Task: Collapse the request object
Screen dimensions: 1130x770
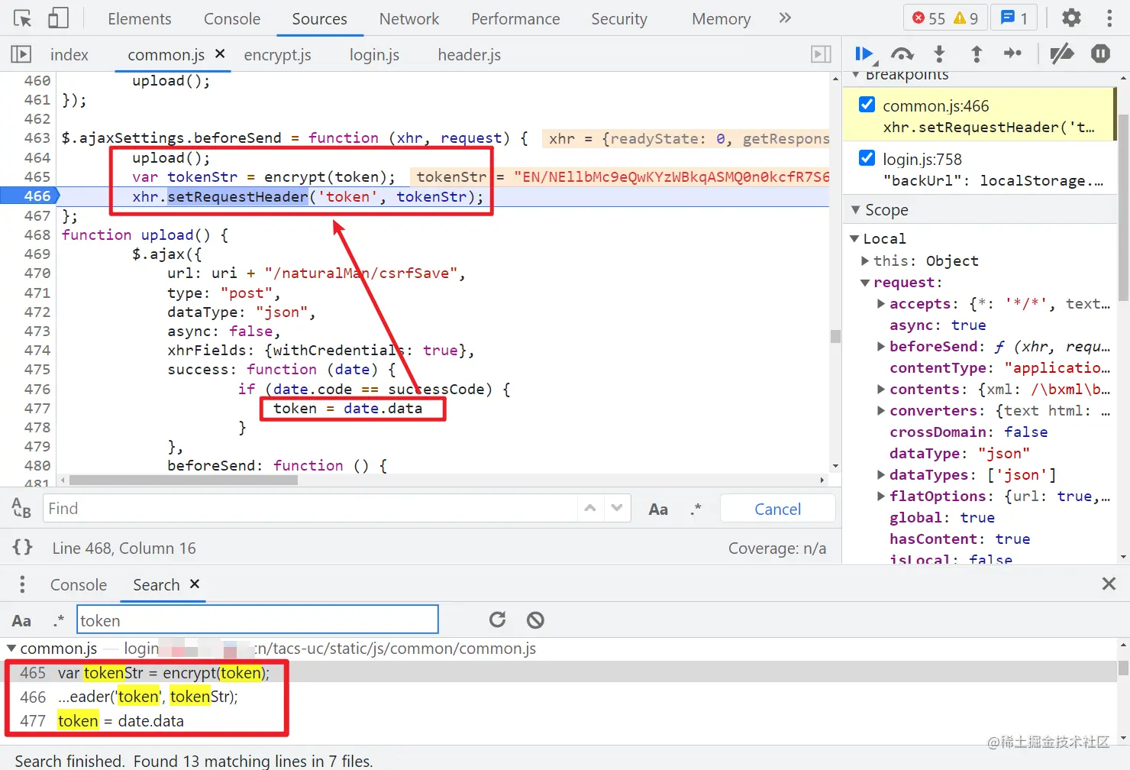Action: click(865, 283)
